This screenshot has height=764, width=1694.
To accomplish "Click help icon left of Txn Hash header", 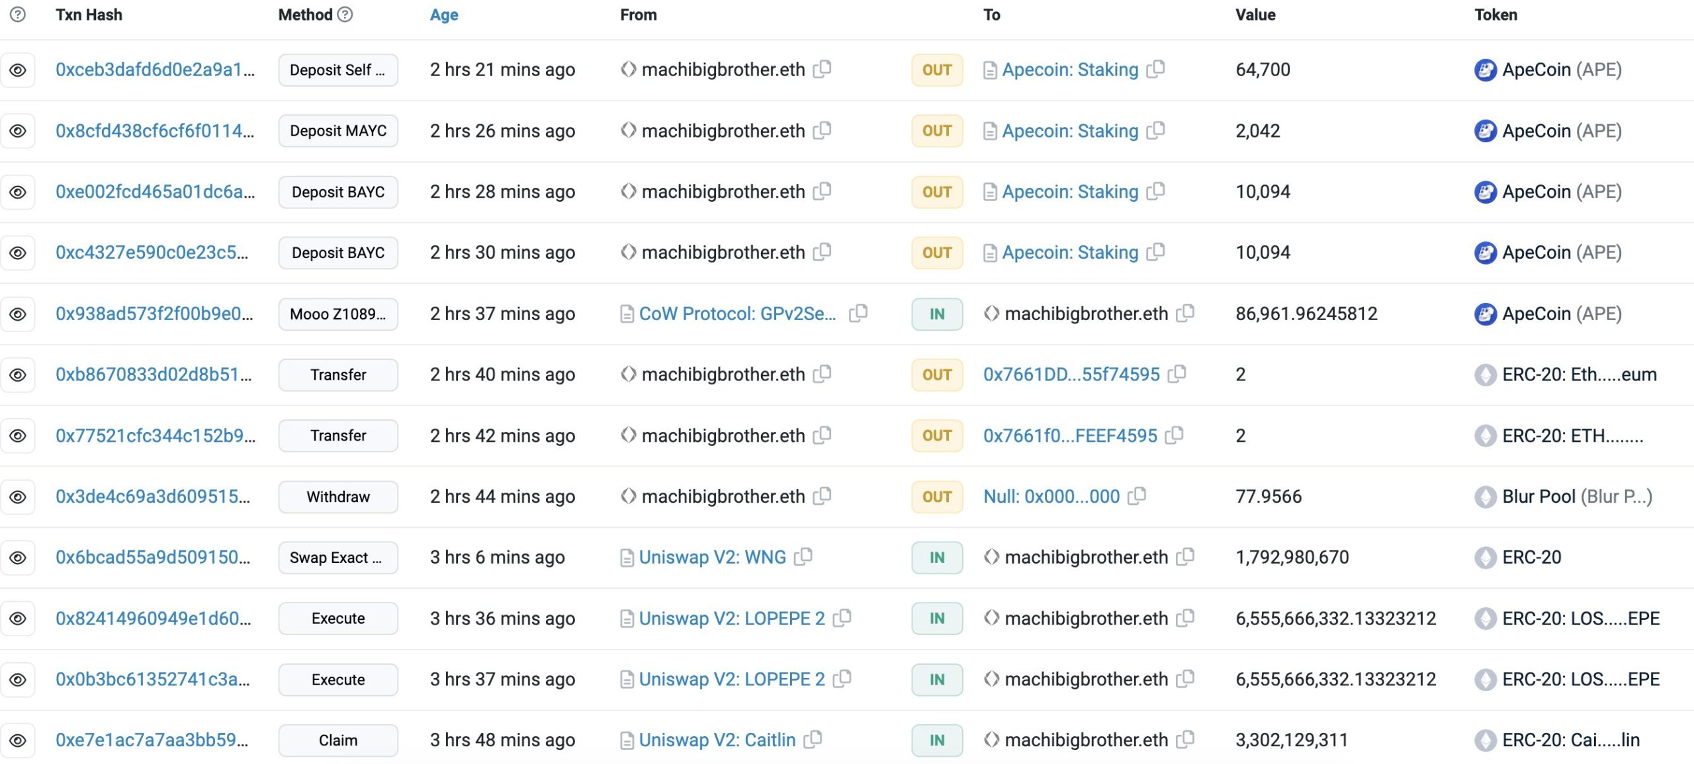I will click(x=18, y=15).
